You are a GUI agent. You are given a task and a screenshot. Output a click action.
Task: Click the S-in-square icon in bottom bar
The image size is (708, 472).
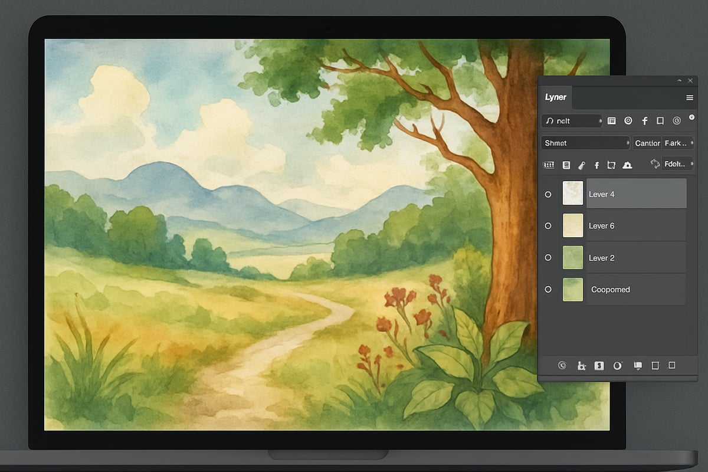(x=599, y=366)
